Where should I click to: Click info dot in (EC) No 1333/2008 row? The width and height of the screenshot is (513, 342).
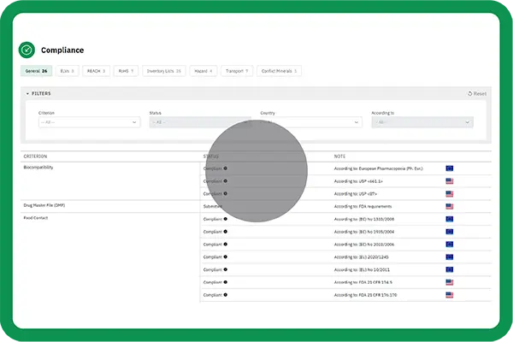pyautogui.click(x=226, y=219)
